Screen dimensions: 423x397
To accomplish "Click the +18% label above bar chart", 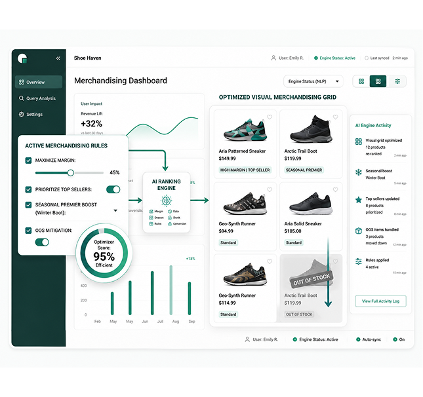I will click(190, 259).
